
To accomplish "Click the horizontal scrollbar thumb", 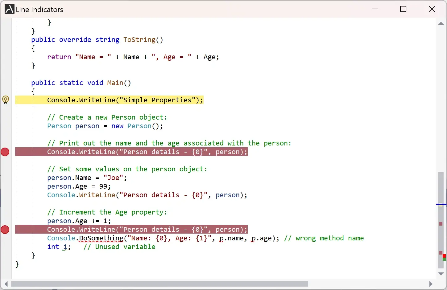I will [159, 284].
